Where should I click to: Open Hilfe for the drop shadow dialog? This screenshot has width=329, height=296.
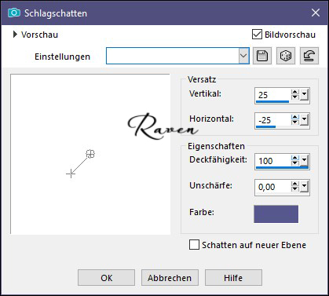click(x=233, y=278)
